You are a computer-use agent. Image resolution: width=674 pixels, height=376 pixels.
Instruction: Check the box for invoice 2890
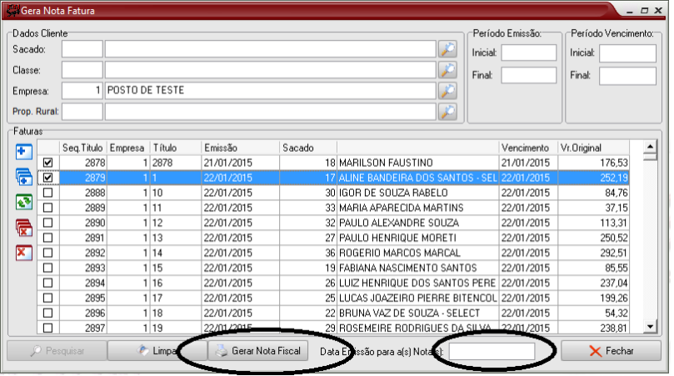(47, 223)
